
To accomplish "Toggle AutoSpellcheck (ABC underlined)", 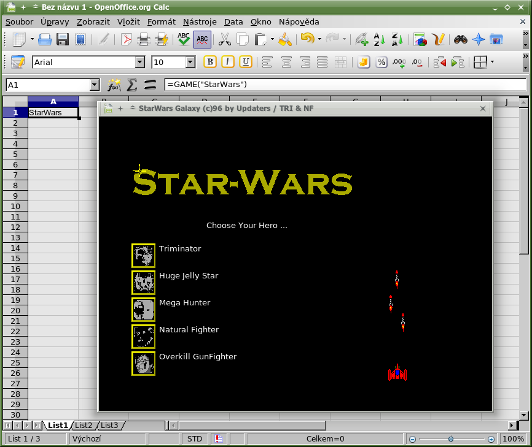I will point(202,39).
